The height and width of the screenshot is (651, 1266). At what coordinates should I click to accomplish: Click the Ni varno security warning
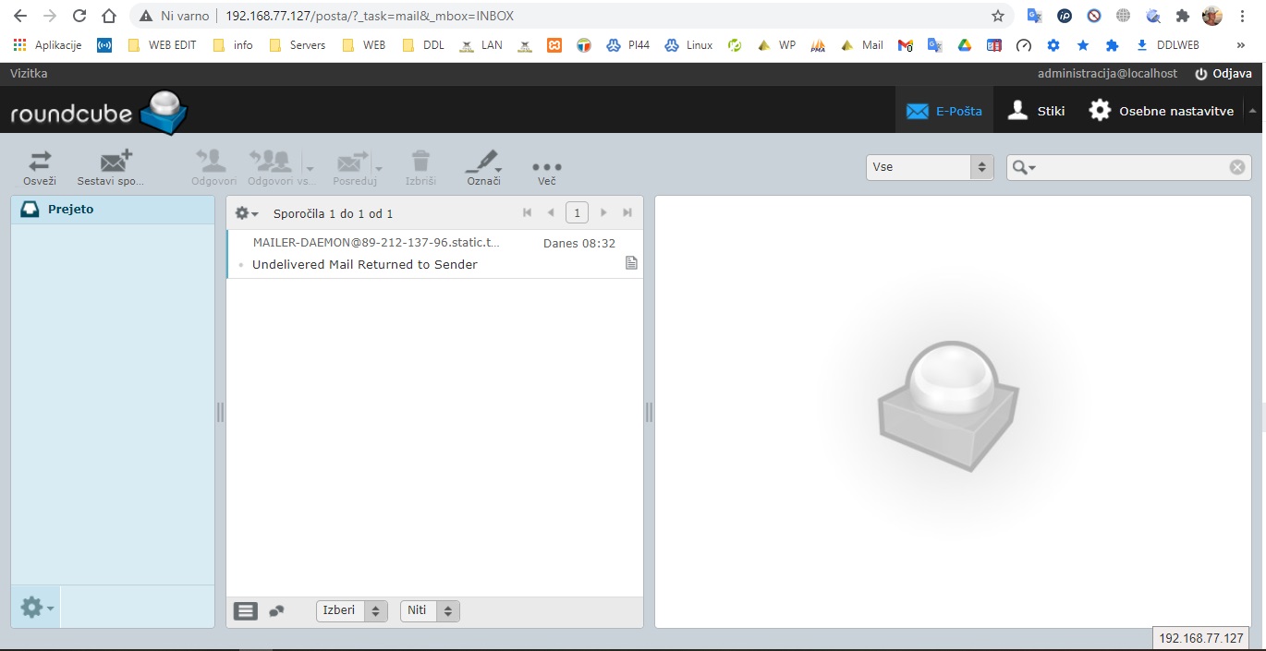pyautogui.click(x=175, y=16)
